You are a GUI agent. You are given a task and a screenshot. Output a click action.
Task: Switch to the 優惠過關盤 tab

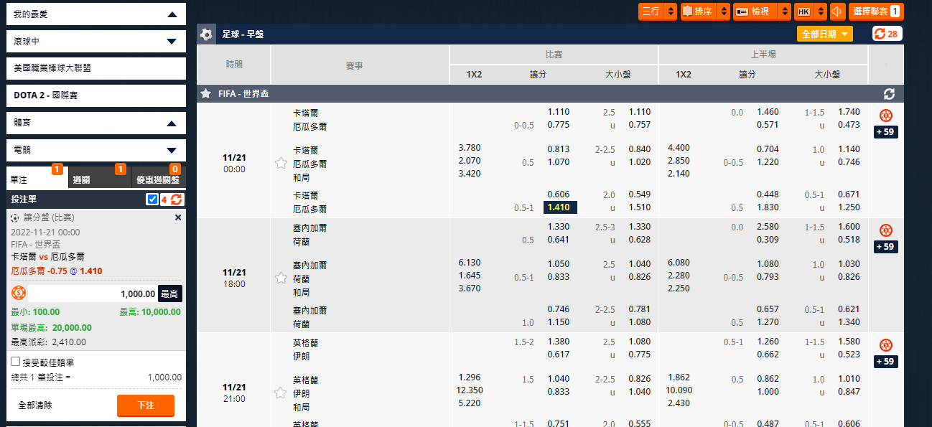(158, 179)
